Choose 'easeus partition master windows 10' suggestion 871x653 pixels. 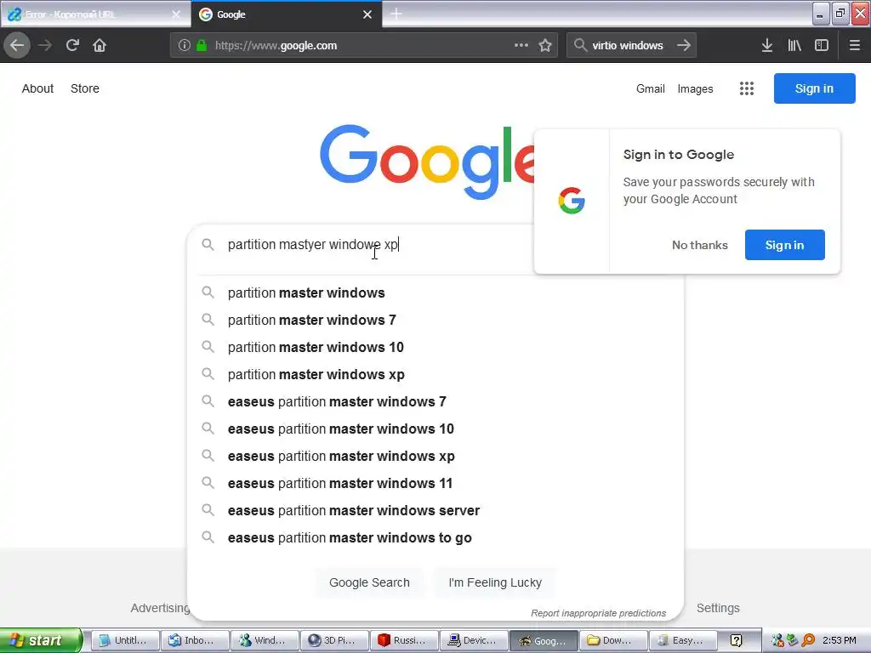[435, 429]
